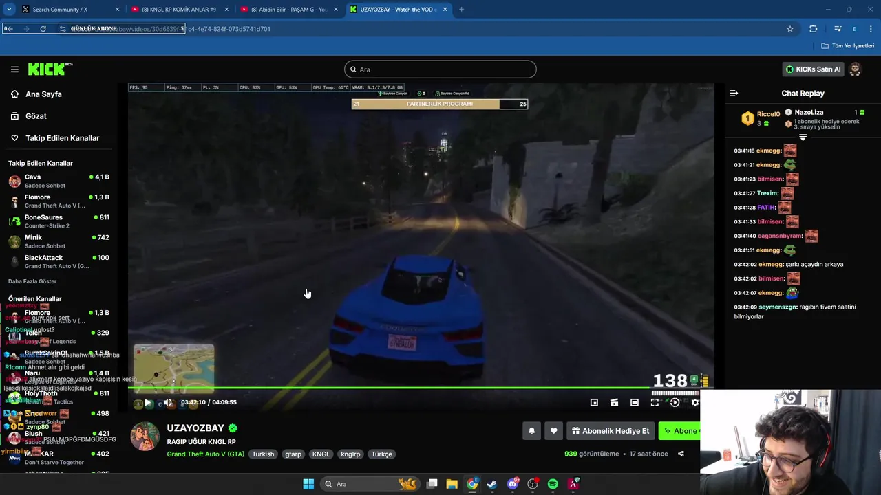Go to Ana Sayfa

tap(43, 94)
